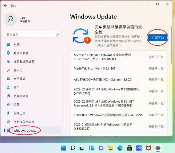175x153 pixels.
Task: Open 帳戶 settings category
Action: (x=33, y=87)
